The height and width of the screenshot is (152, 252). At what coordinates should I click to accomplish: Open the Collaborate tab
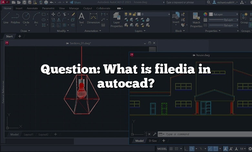click(103, 8)
